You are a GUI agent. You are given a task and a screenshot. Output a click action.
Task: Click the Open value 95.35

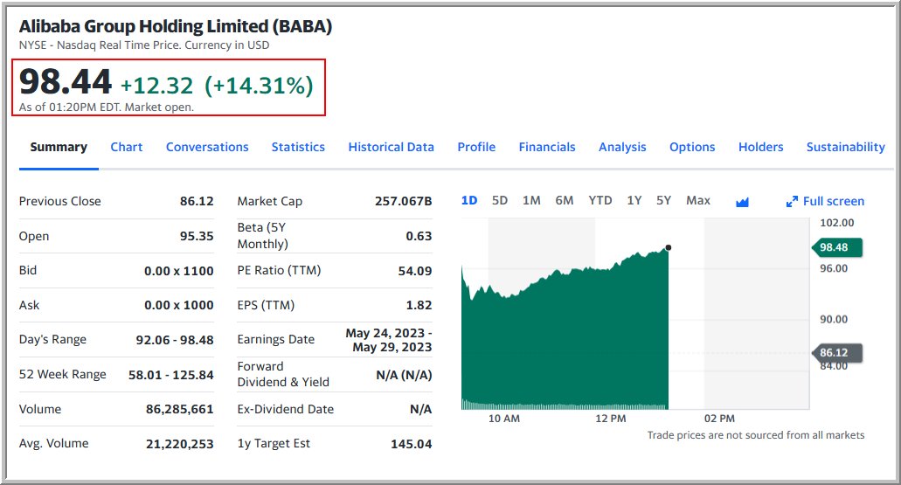[x=197, y=236]
